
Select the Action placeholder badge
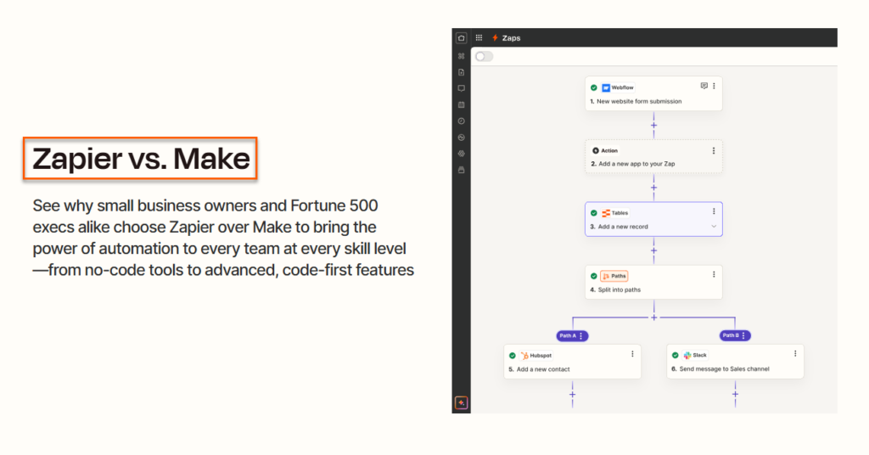pyautogui.click(x=604, y=151)
